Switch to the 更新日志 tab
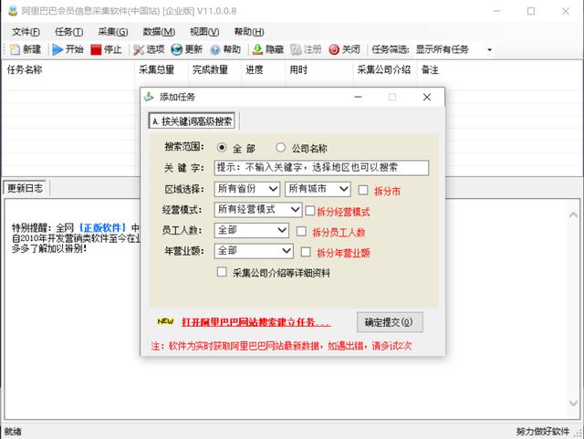584x439 pixels. 25,188
